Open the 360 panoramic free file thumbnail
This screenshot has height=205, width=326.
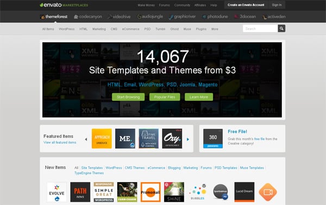[x=213, y=138]
